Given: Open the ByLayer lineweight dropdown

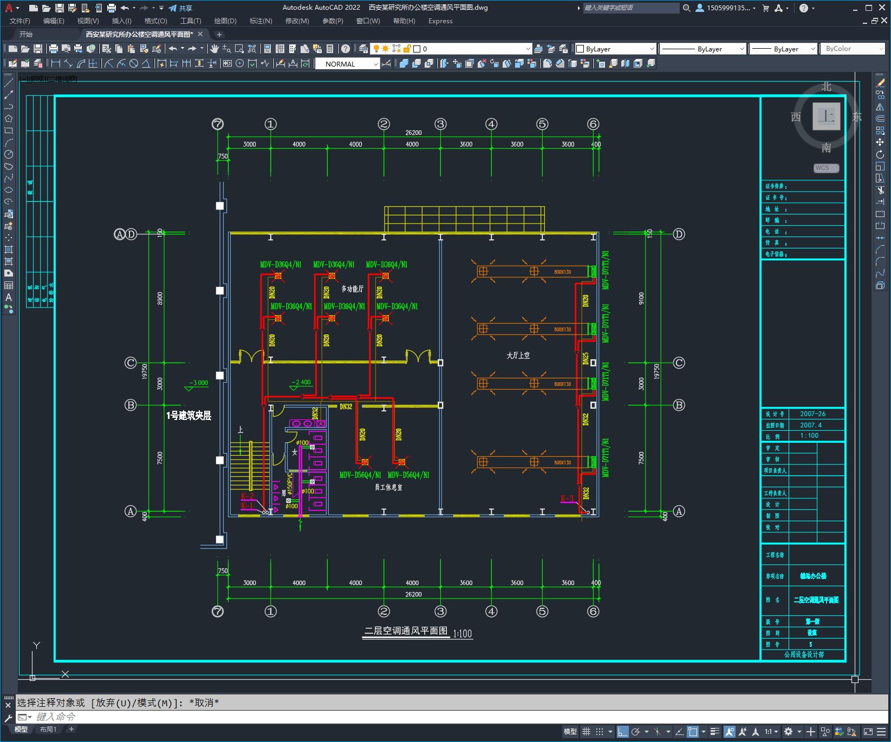Looking at the screenshot, I should [783, 49].
